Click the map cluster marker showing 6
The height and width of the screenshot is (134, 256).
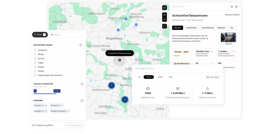click(125, 99)
